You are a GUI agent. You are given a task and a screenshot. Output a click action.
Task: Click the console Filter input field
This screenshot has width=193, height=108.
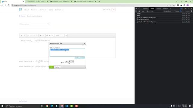coord(157,11)
